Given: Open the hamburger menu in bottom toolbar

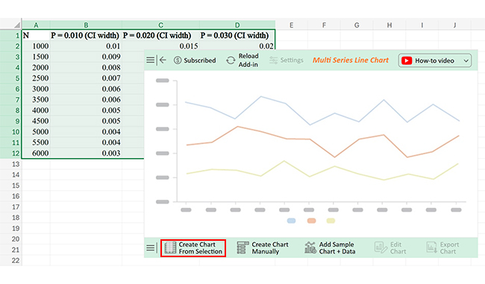Looking at the screenshot, I should coord(150,247).
